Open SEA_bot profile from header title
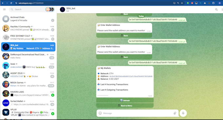This screenshot has height=120, width=223. tap(71, 9)
